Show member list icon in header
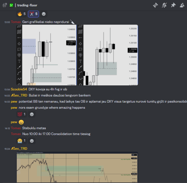This screenshot has width=187, height=183. (182, 5)
